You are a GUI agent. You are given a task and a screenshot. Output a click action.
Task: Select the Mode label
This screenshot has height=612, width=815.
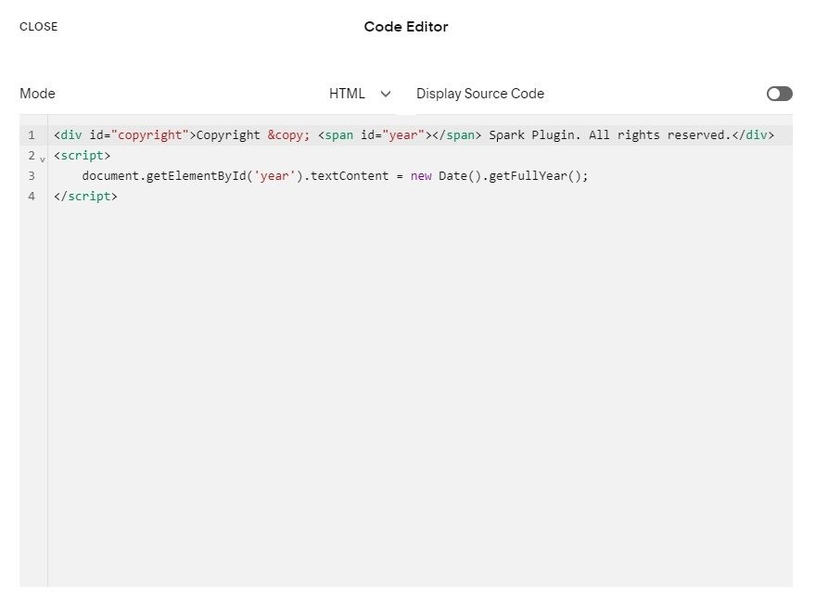coord(37,94)
